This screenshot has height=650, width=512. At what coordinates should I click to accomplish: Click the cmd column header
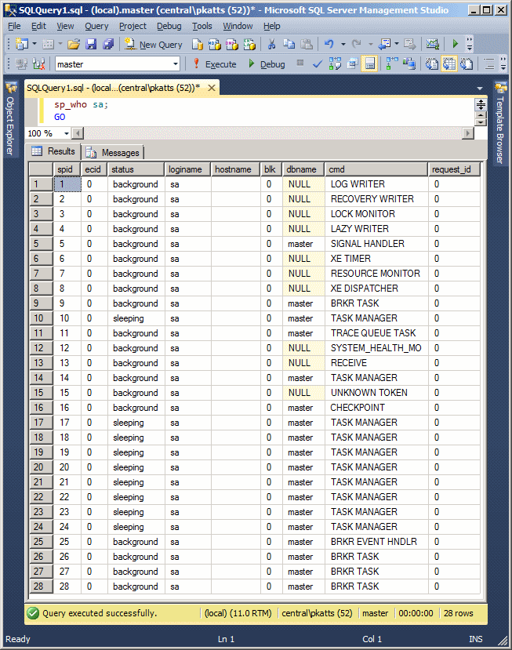376,169
